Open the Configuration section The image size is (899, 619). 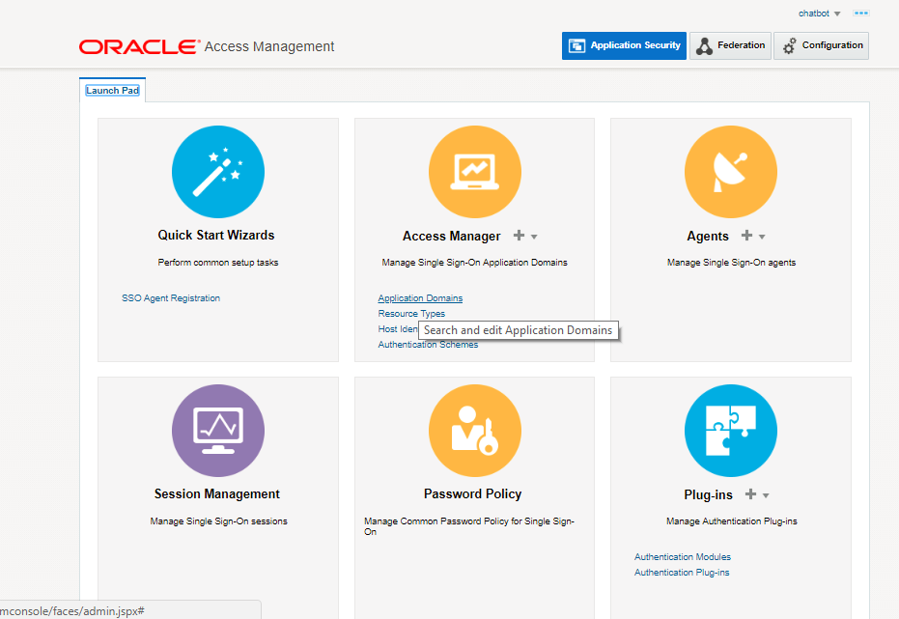(821, 45)
